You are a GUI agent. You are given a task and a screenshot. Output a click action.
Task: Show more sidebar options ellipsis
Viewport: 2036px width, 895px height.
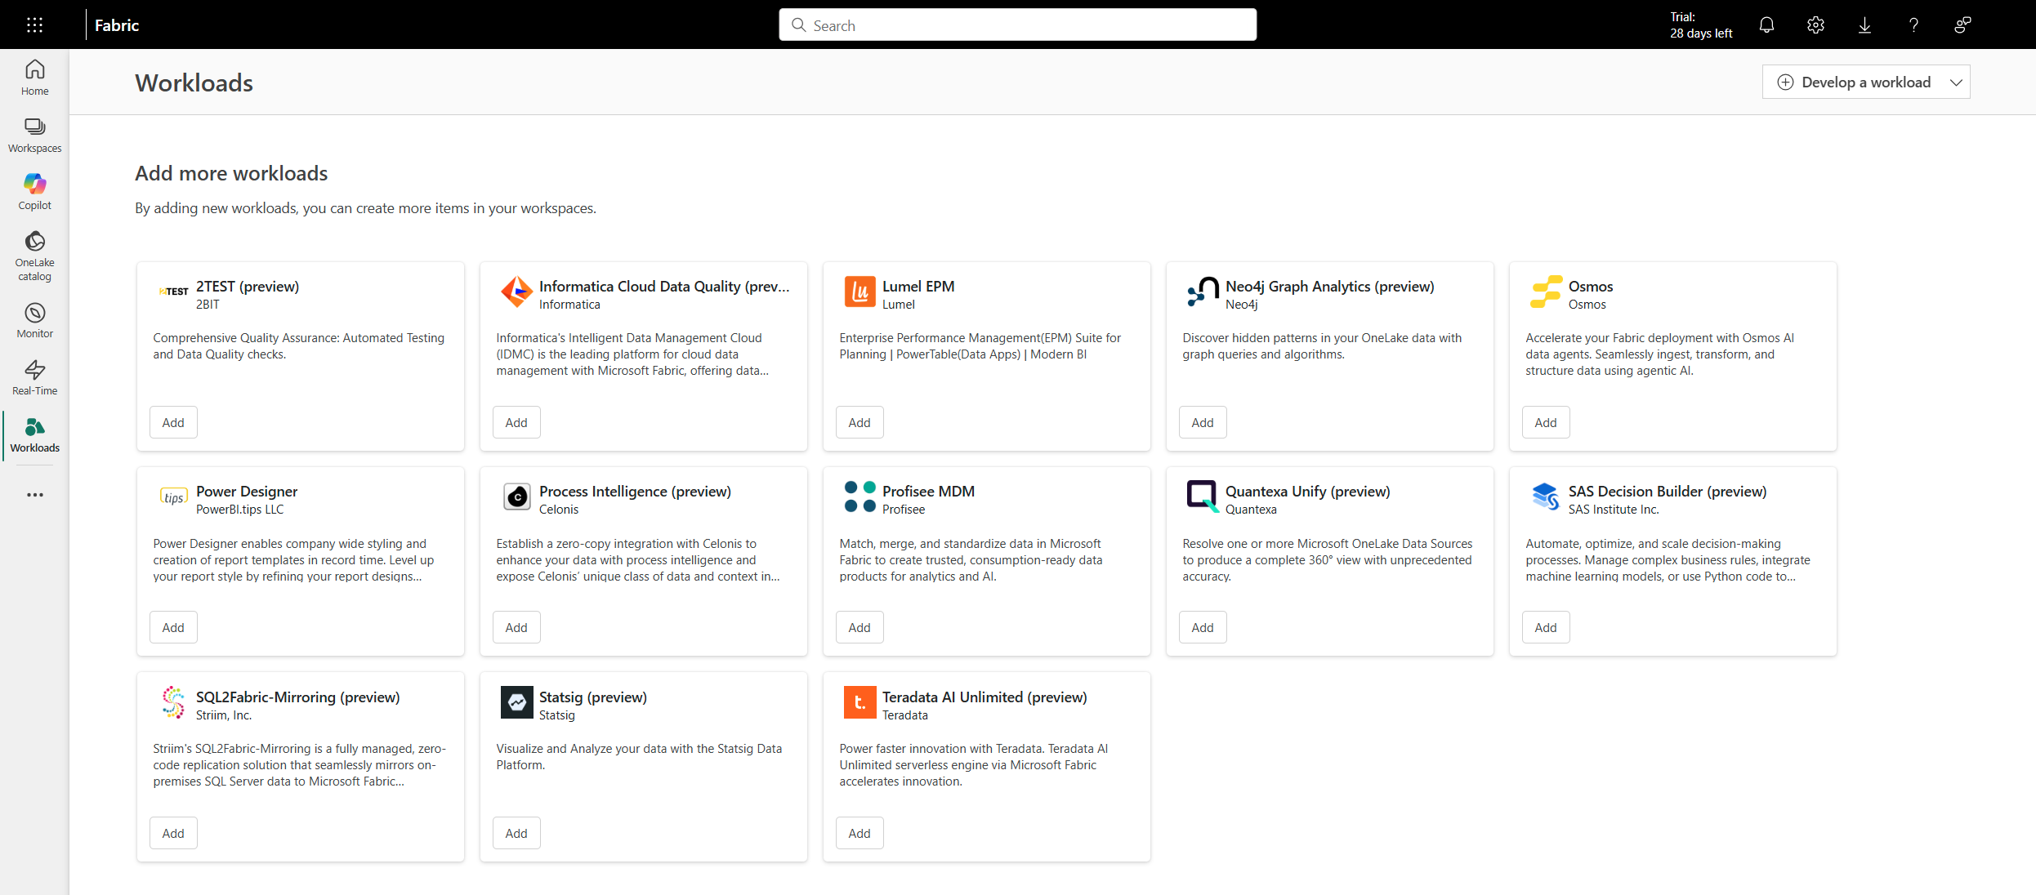tap(34, 495)
